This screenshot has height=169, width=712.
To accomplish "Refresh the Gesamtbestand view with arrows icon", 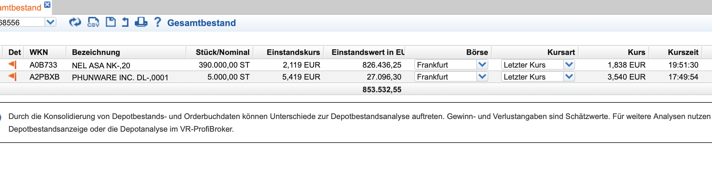I will pos(75,22).
